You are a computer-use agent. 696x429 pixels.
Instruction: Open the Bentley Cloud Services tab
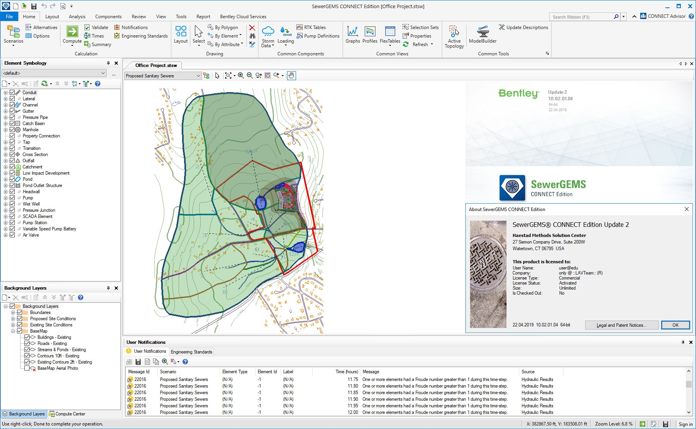(x=243, y=17)
